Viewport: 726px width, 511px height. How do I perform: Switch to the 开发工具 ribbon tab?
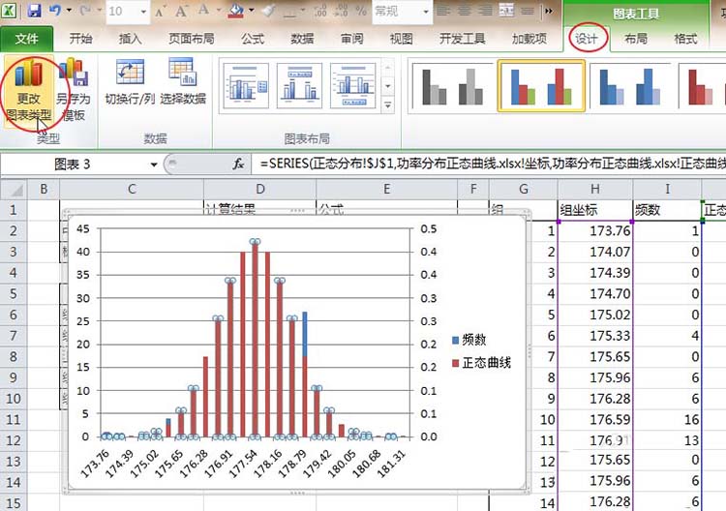click(462, 39)
